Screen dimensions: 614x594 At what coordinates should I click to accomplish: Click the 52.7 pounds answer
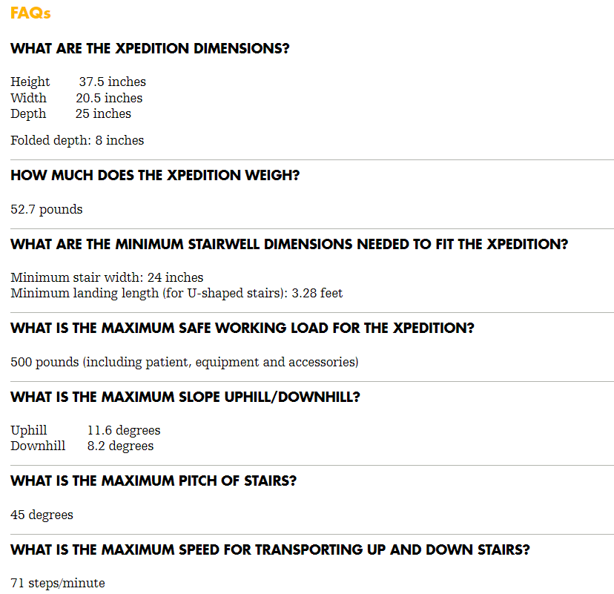[47, 210]
